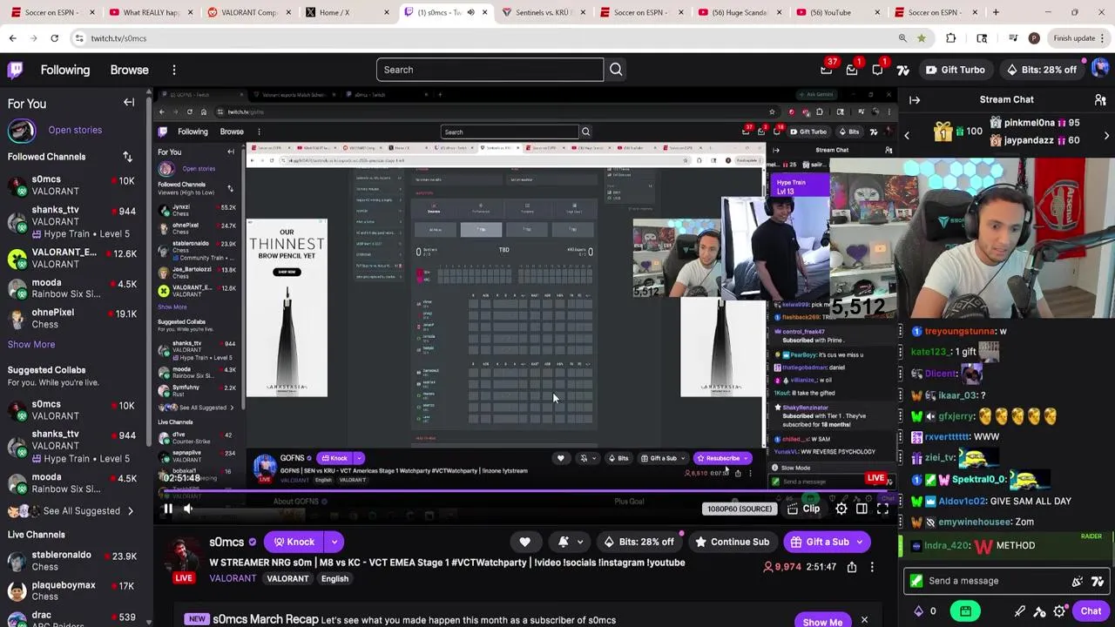
Task: Focus the Twitch Search field
Action: (490, 70)
